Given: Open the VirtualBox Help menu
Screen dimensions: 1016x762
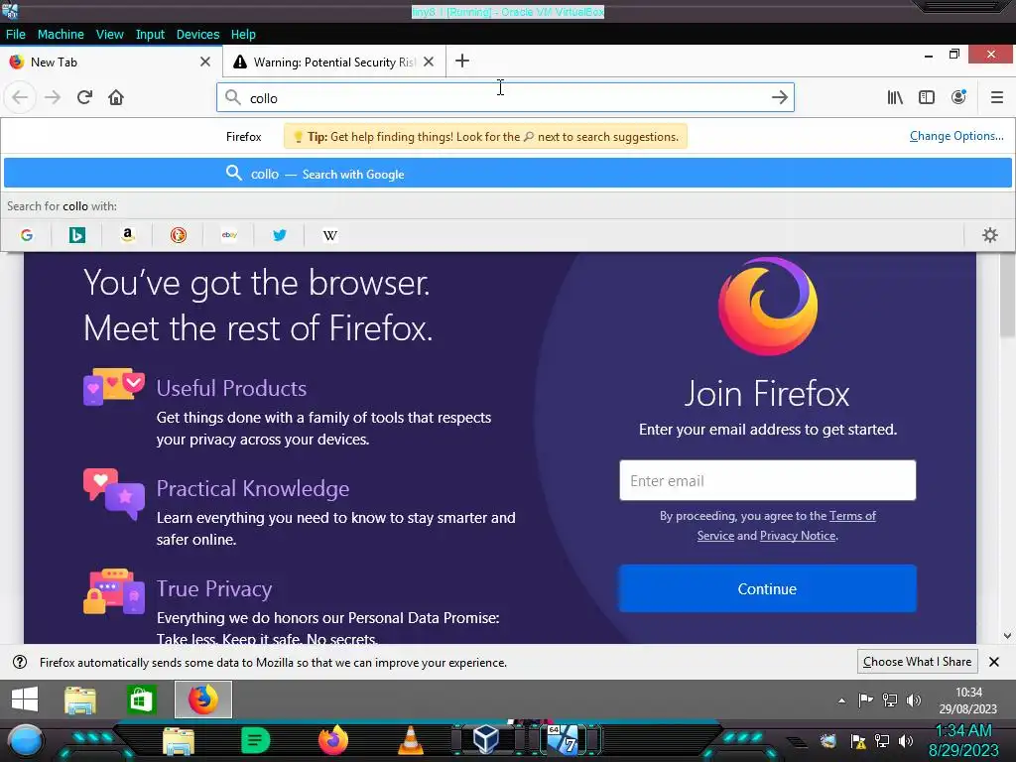Looking at the screenshot, I should pos(243,35).
